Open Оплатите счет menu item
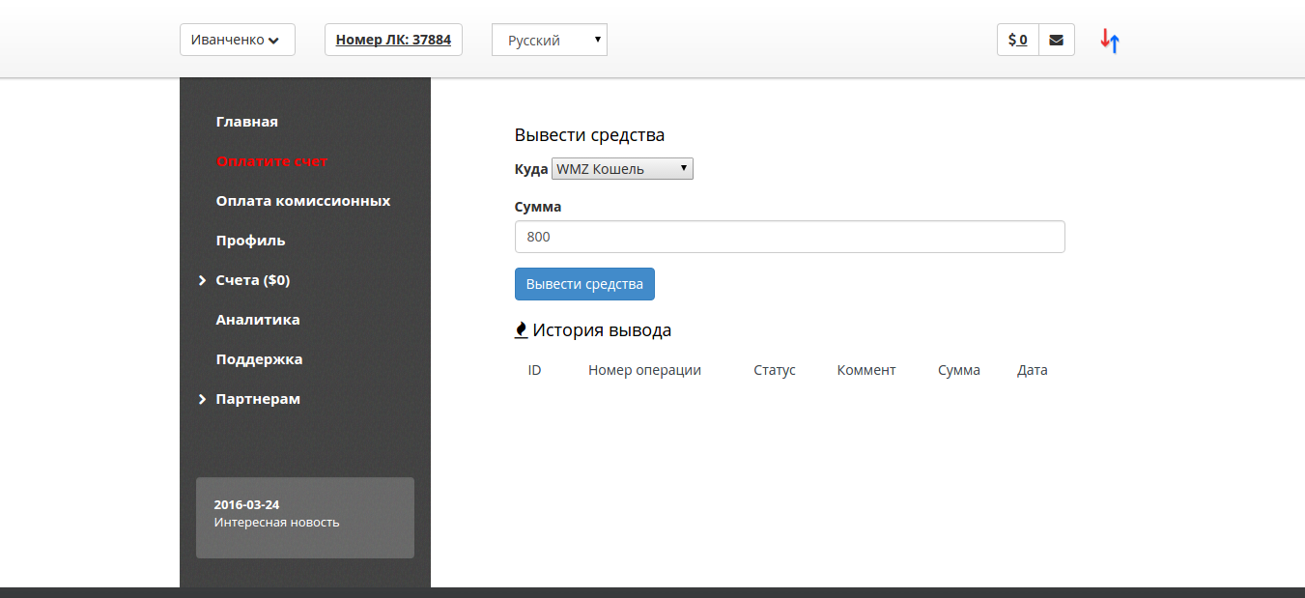 point(272,161)
